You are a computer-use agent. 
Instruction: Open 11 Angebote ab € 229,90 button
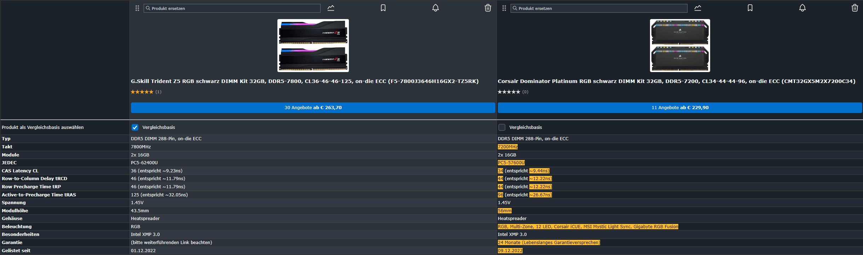coord(680,108)
